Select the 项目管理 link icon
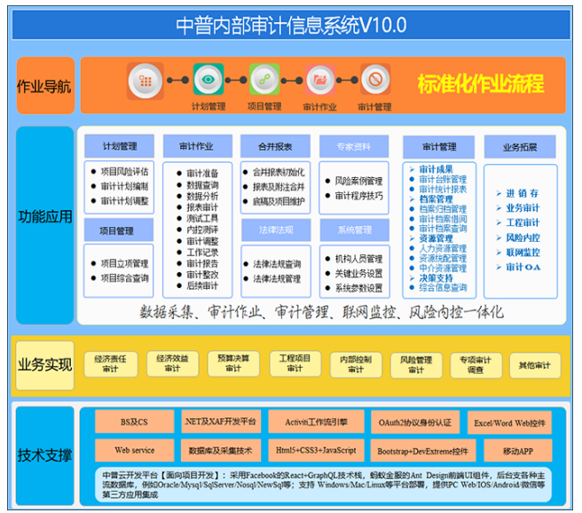582x513 pixels. [264, 80]
